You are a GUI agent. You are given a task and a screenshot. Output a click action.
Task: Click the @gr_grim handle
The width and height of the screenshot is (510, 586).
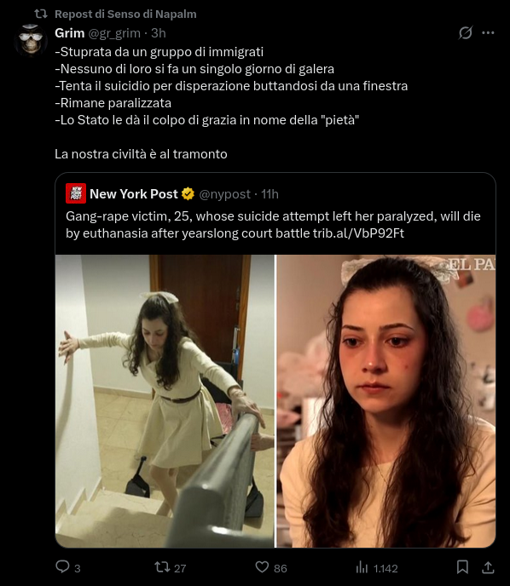tap(114, 33)
